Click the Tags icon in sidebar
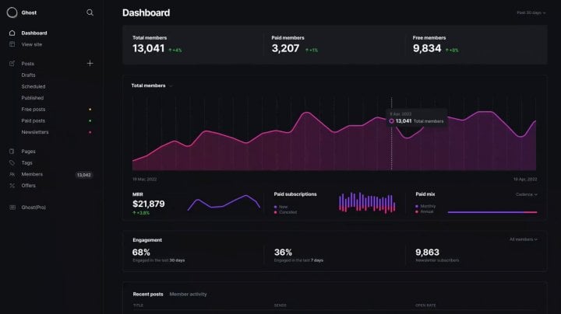This screenshot has width=561, height=314. point(12,162)
